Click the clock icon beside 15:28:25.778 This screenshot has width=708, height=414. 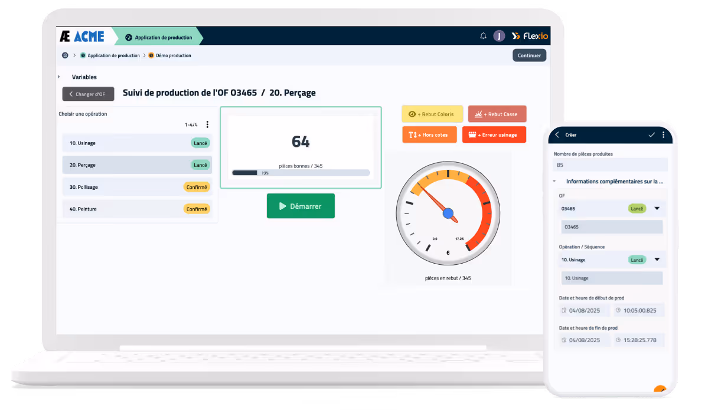[619, 340]
